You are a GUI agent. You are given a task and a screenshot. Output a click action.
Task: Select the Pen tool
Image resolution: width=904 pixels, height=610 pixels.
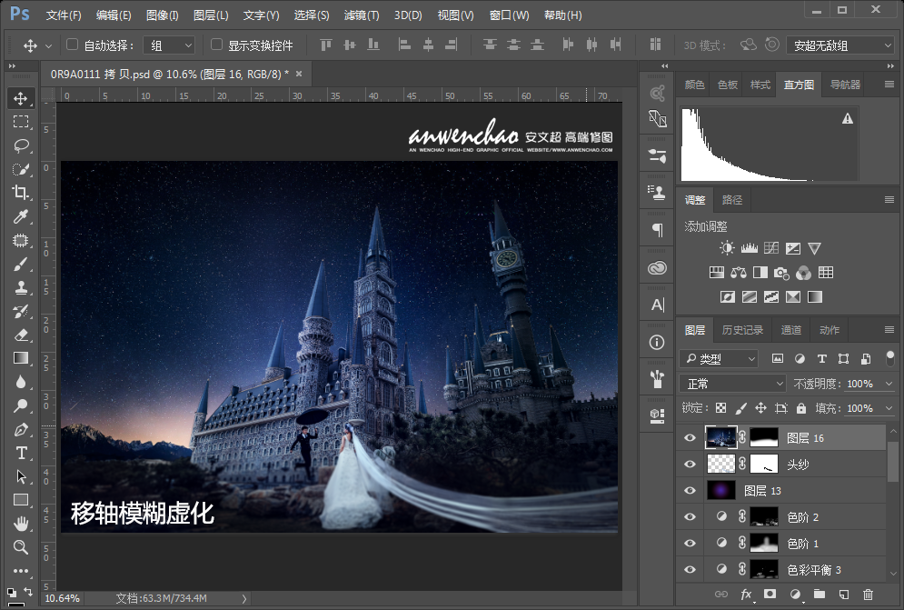(21, 430)
